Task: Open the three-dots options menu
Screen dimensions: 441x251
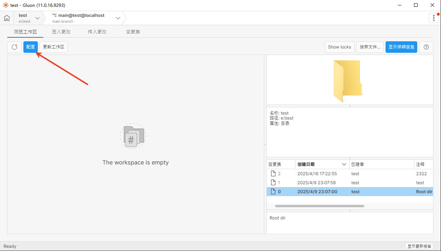Action: pyautogui.click(x=433, y=18)
